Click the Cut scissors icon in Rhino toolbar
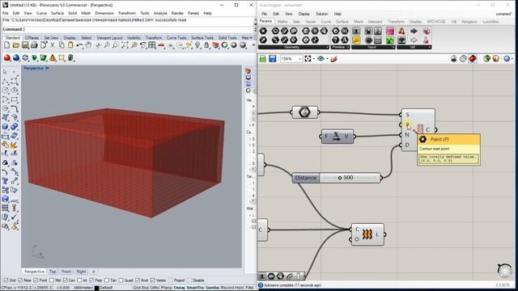 click(x=53, y=45)
